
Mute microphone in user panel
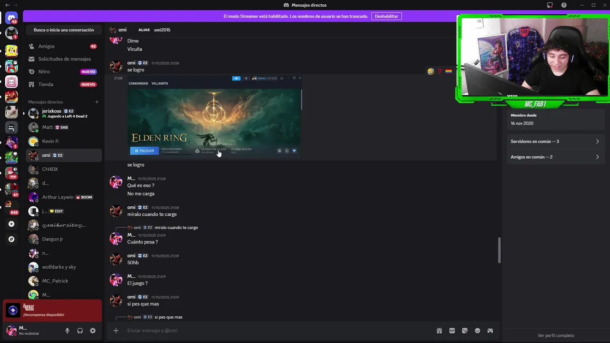[x=67, y=331]
